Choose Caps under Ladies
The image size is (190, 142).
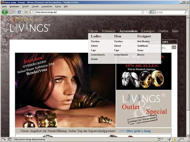(x=93, y=50)
